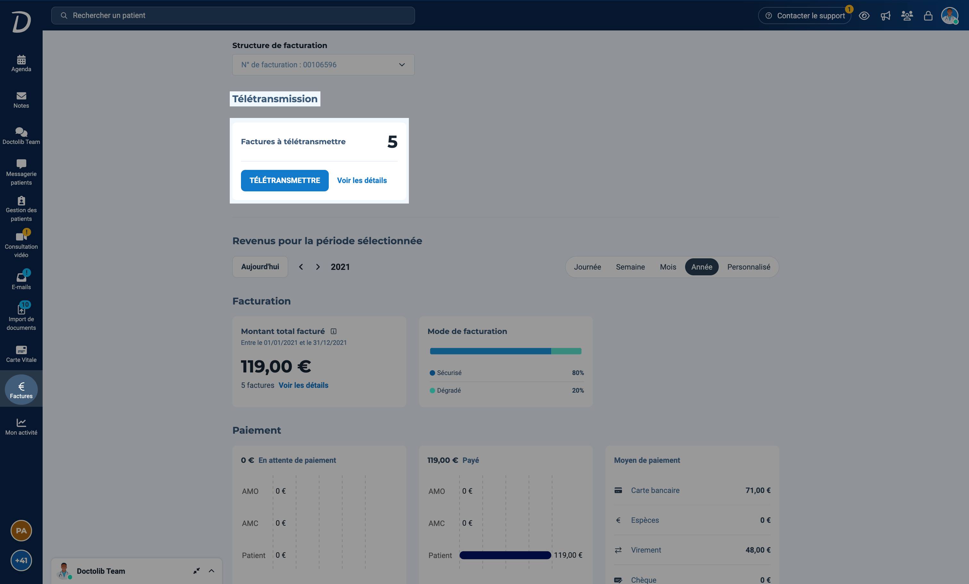Viewport: 969px width, 584px height.
Task: Open Messagerie patients
Action: [21, 172]
